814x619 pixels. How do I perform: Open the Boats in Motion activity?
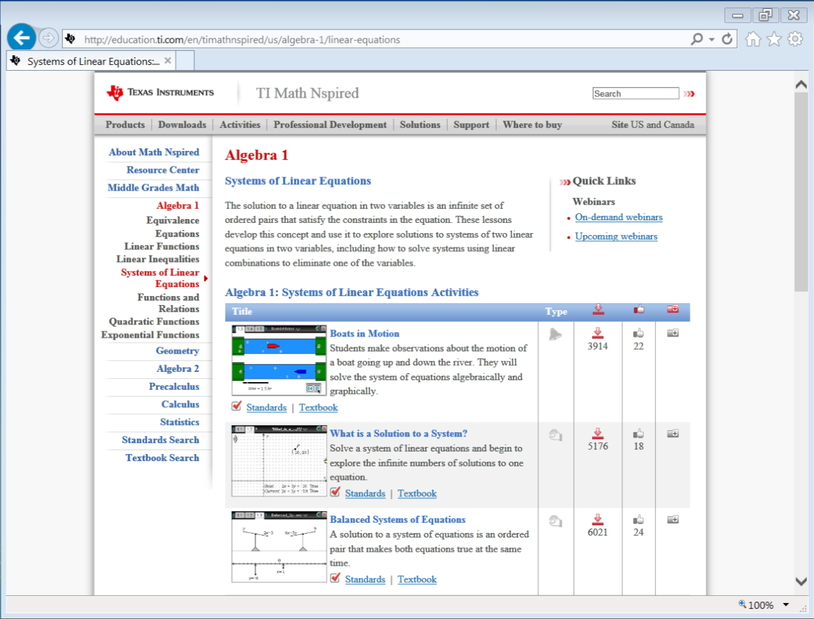tap(364, 333)
